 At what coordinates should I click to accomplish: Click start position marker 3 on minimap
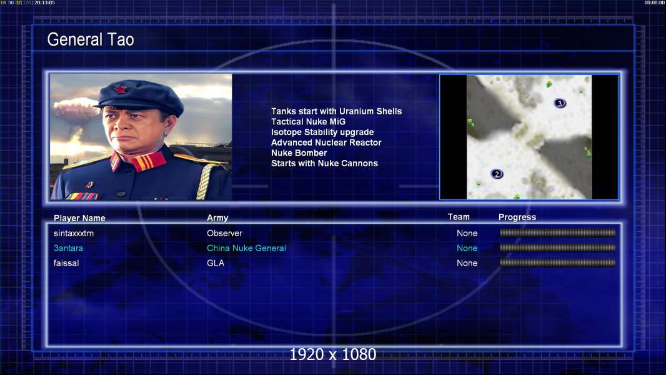(x=559, y=103)
